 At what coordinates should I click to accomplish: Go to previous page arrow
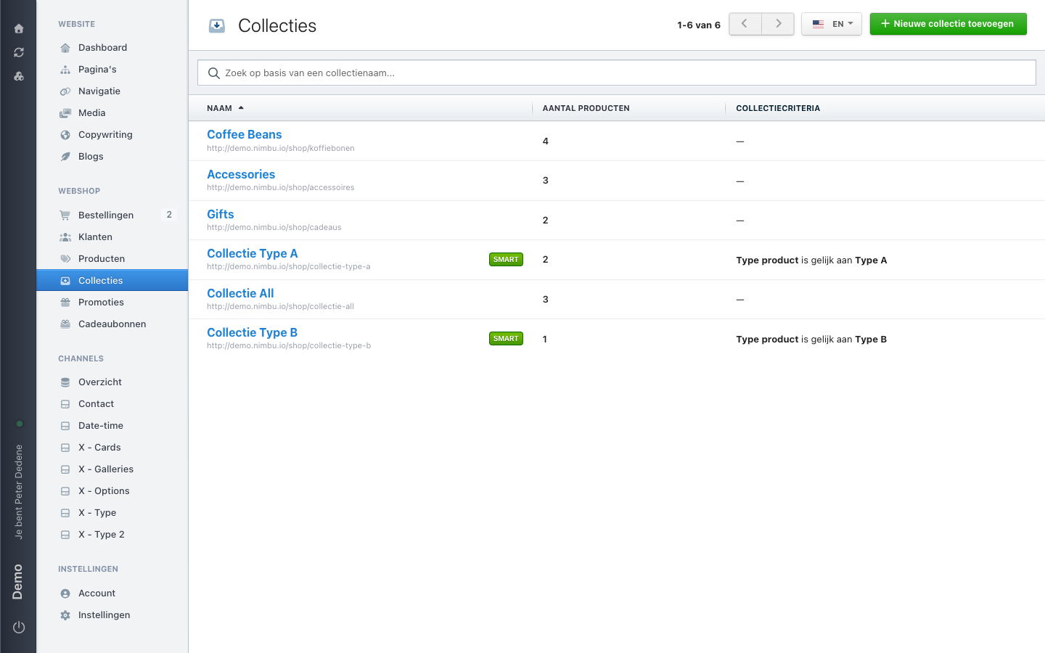745,24
